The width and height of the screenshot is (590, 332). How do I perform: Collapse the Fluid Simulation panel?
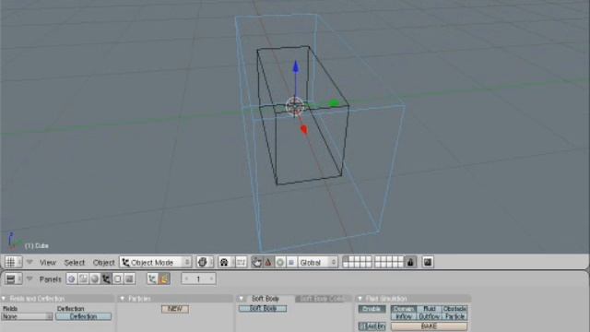360,299
